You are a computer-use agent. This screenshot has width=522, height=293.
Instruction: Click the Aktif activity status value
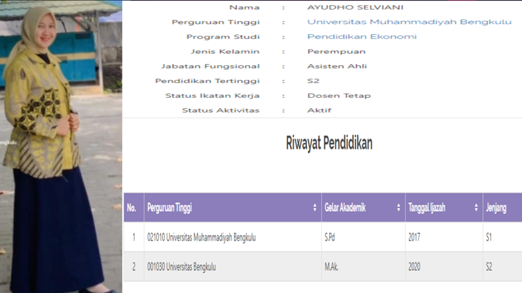pos(319,110)
